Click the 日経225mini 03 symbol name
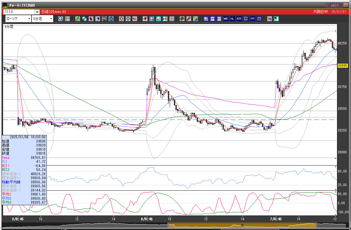The width and height of the screenshot is (351, 230). coord(54,12)
